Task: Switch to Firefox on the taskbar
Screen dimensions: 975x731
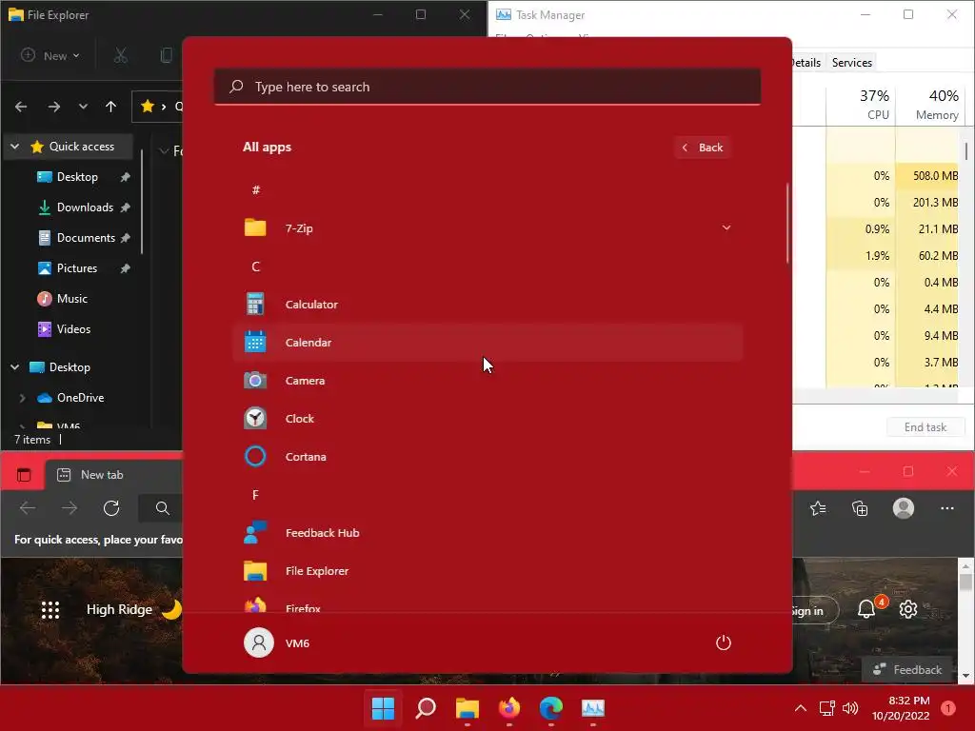Action: (x=509, y=707)
